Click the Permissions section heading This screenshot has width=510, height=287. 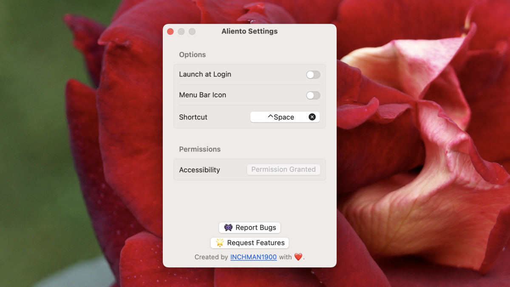(x=200, y=149)
